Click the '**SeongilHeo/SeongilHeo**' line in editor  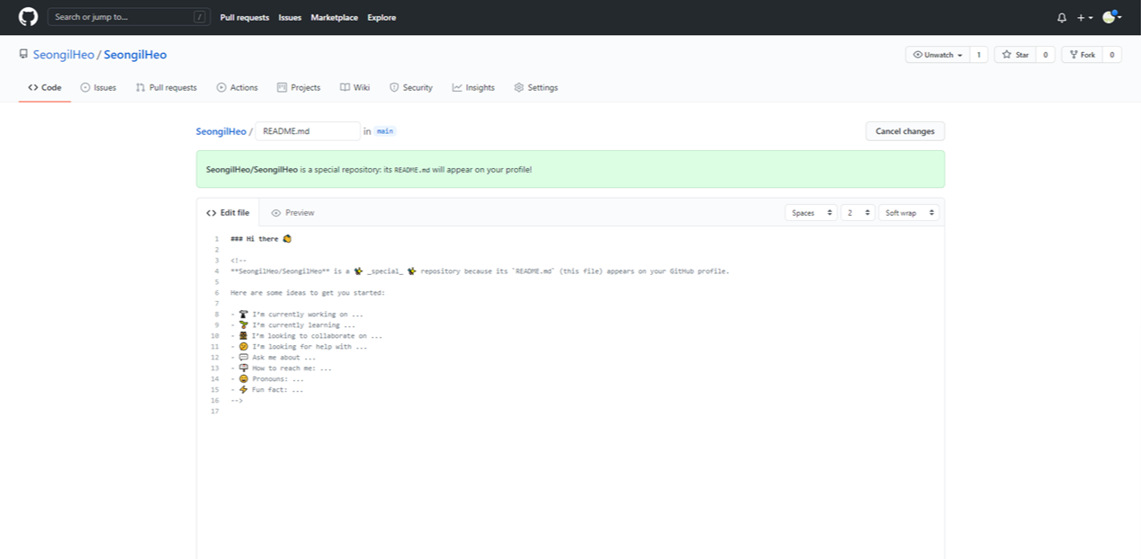480,271
